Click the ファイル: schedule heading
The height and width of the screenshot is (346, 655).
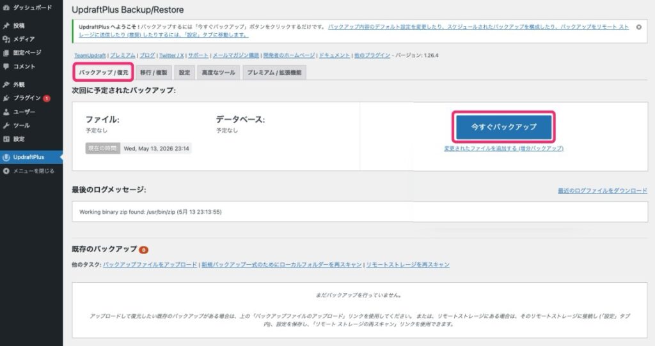coord(102,119)
